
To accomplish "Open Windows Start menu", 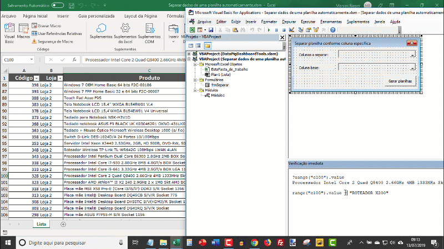I will 8,242.
